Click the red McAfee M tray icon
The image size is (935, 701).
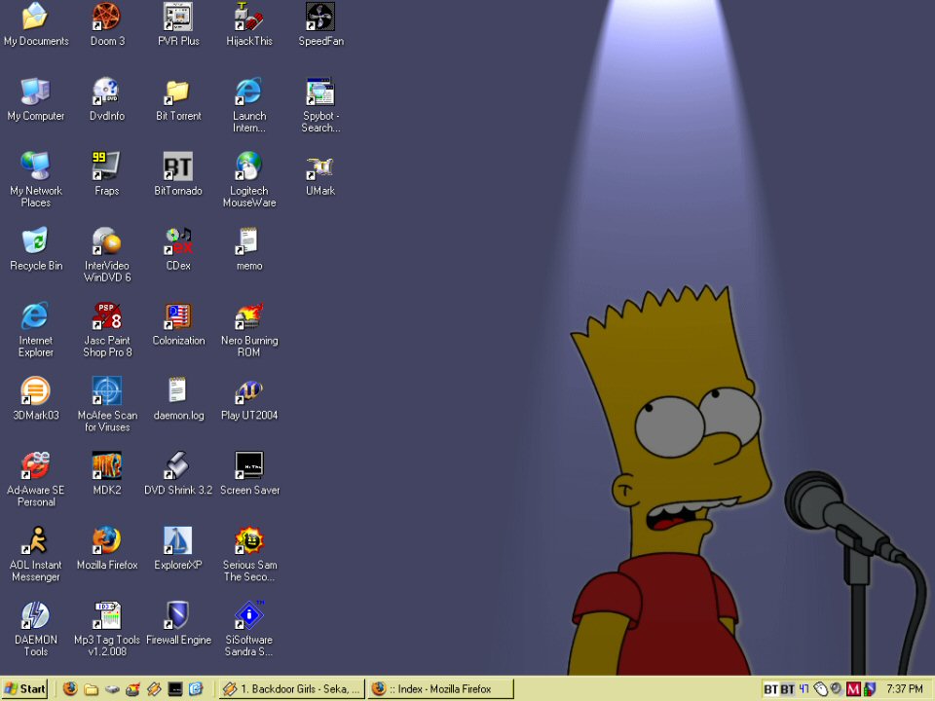tap(853, 689)
